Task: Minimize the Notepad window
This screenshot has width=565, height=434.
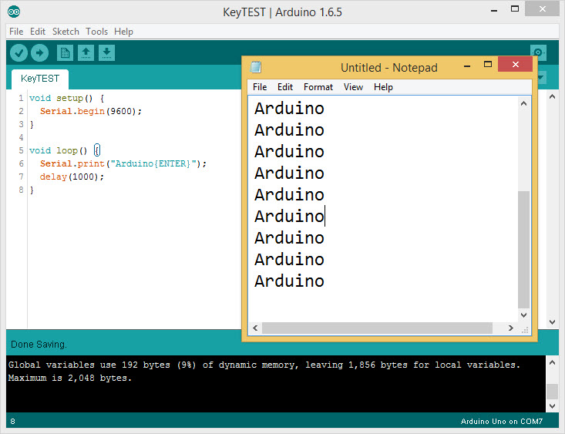Action: pyautogui.click(x=467, y=66)
